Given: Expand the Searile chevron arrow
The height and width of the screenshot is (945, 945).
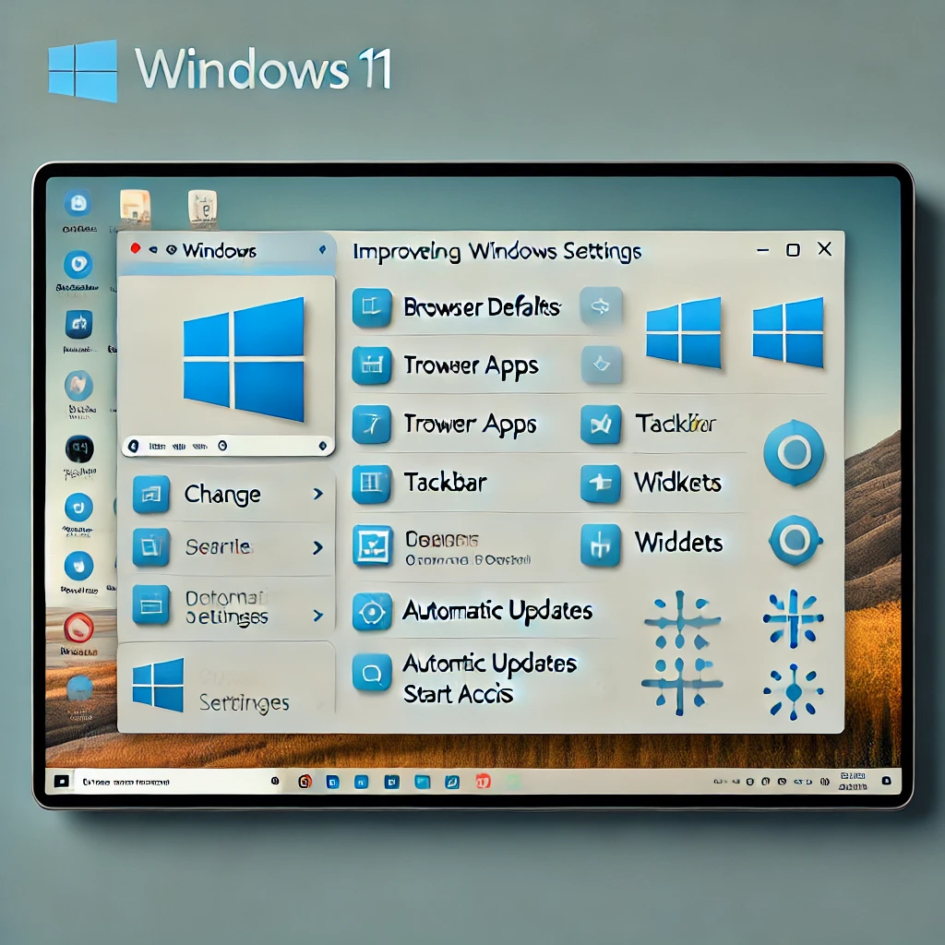Looking at the screenshot, I should [317, 548].
